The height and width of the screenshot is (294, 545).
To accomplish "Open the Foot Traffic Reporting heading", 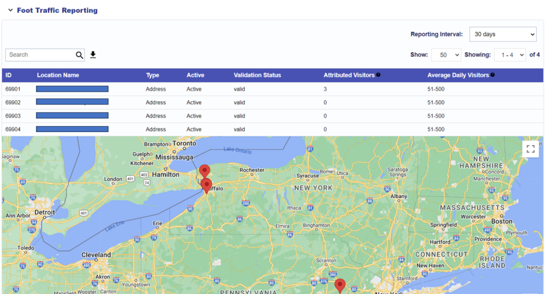I will click(x=57, y=11).
